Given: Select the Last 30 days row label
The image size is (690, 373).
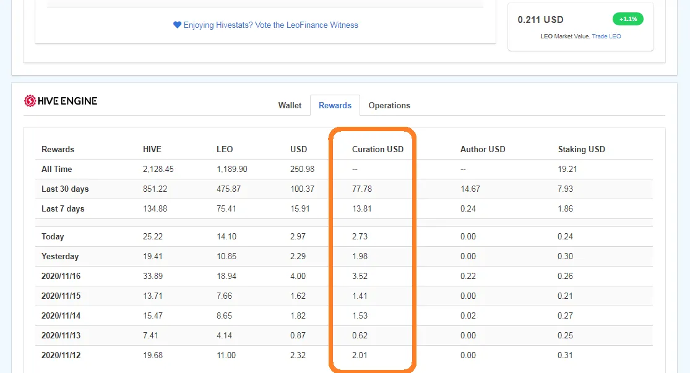Looking at the screenshot, I should 65,189.
